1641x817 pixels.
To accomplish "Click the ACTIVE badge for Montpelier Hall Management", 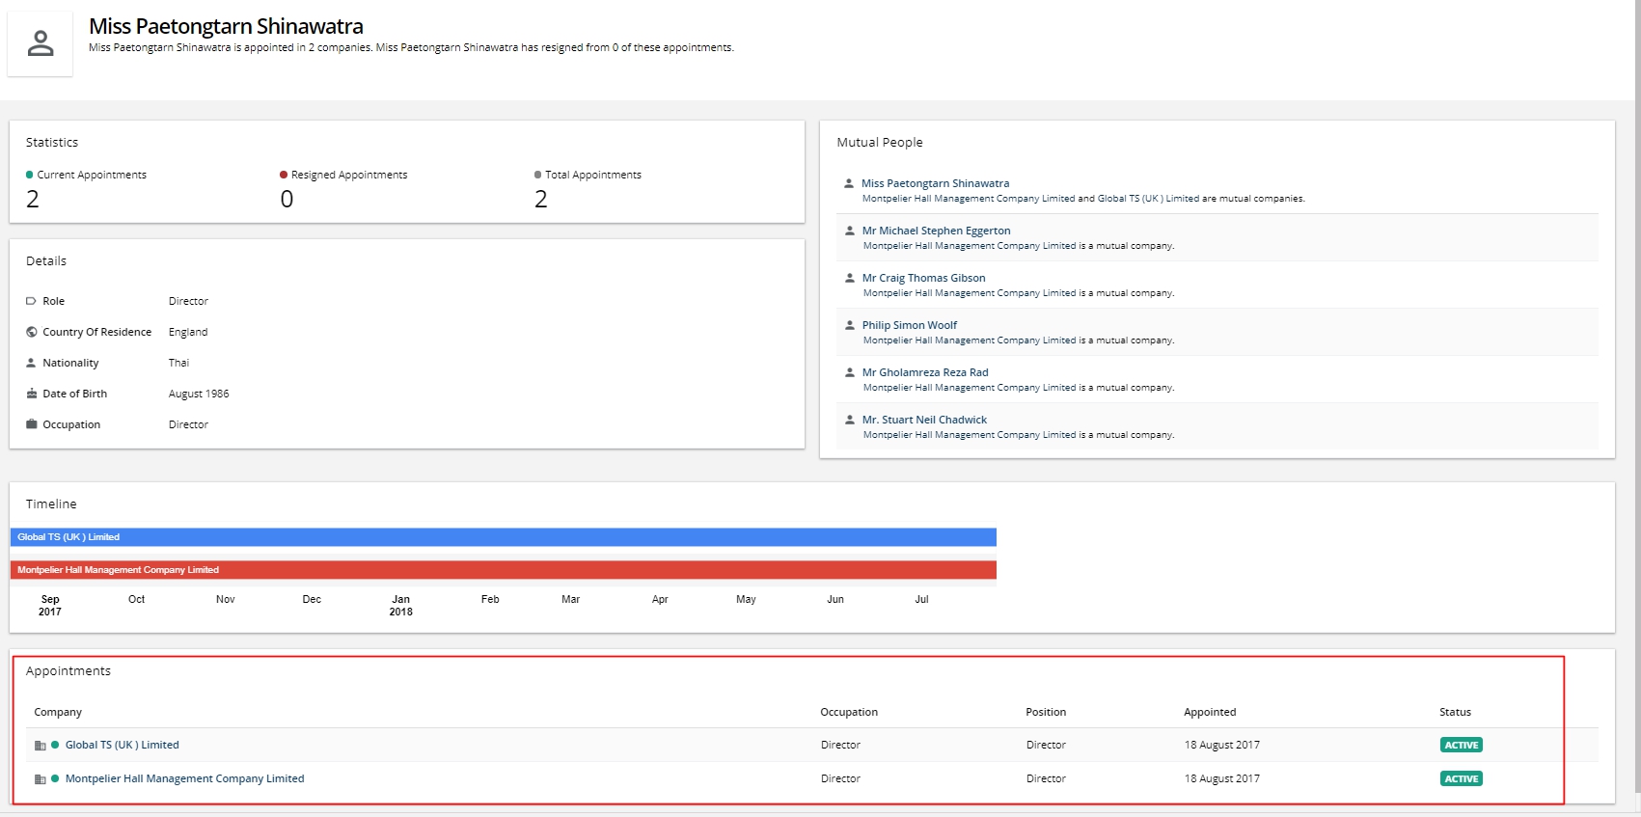I will point(1461,778).
